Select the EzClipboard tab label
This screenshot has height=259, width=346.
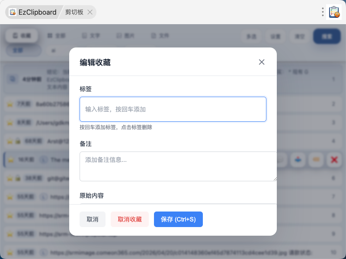pos(37,12)
